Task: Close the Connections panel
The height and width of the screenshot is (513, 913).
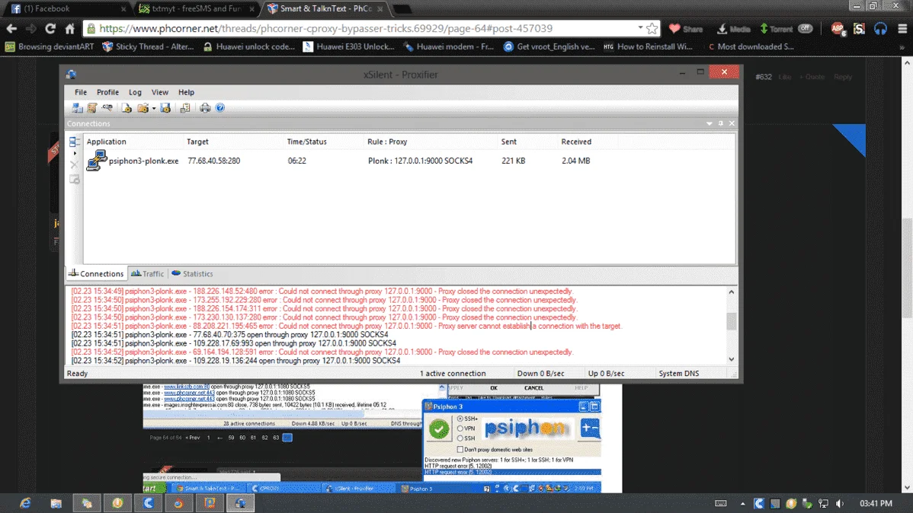Action: point(732,123)
